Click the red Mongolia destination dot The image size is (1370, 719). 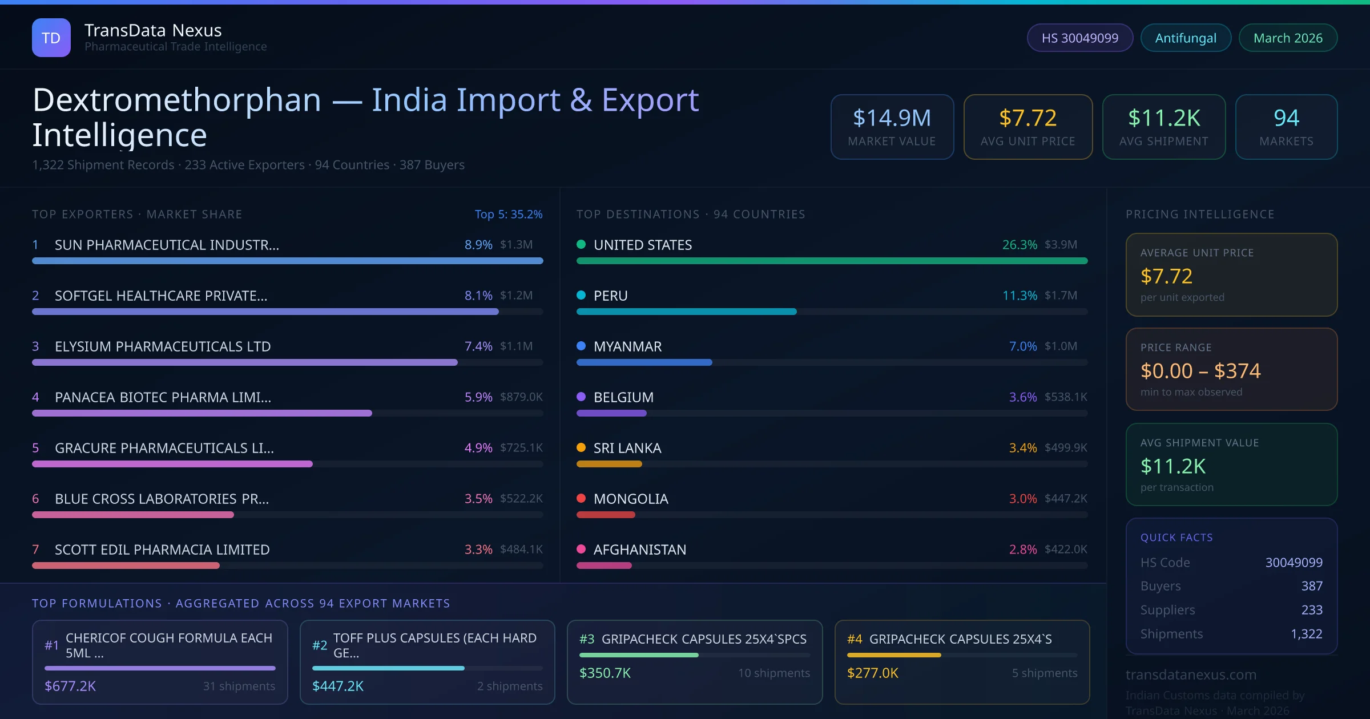tap(581, 499)
